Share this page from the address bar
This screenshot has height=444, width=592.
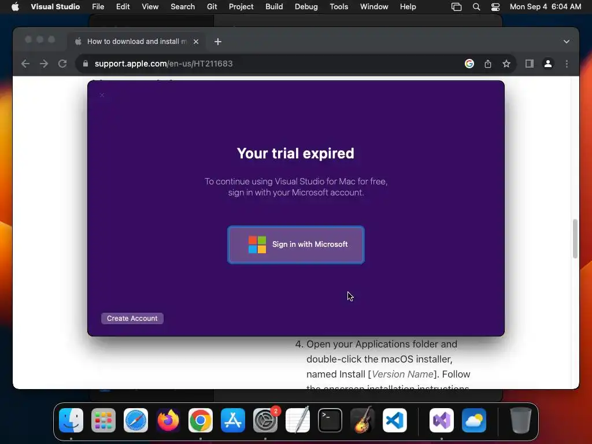[488, 64]
